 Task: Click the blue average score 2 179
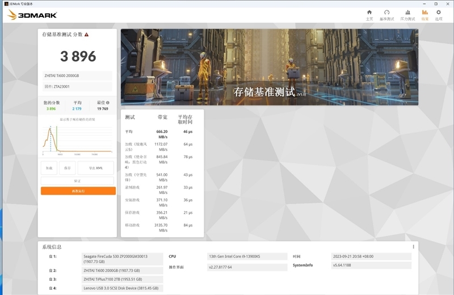tap(77, 109)
